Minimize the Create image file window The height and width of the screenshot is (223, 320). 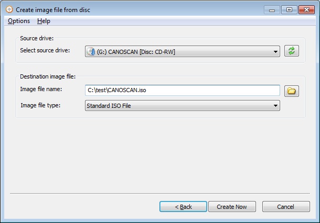pyautogui.click(x=272, y=10)
